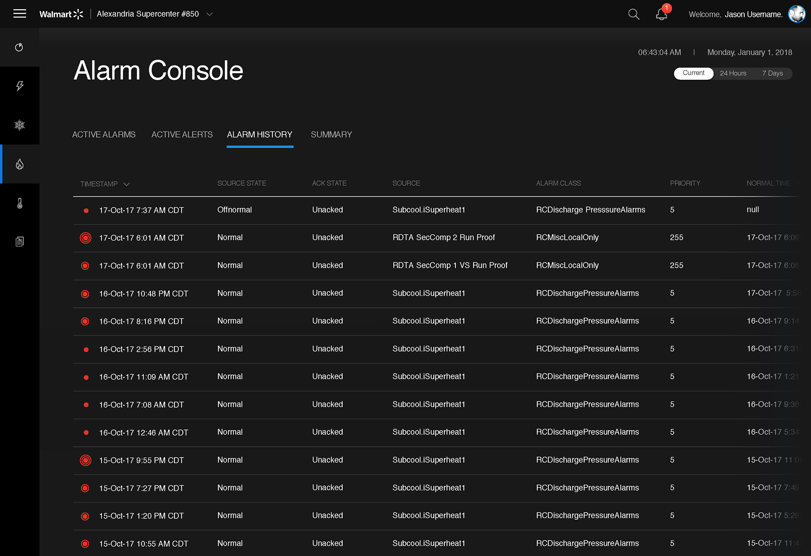Screen dimensions: 811x556
Task: Switch to the Active Alarms tab
Action: coord(104,134)
